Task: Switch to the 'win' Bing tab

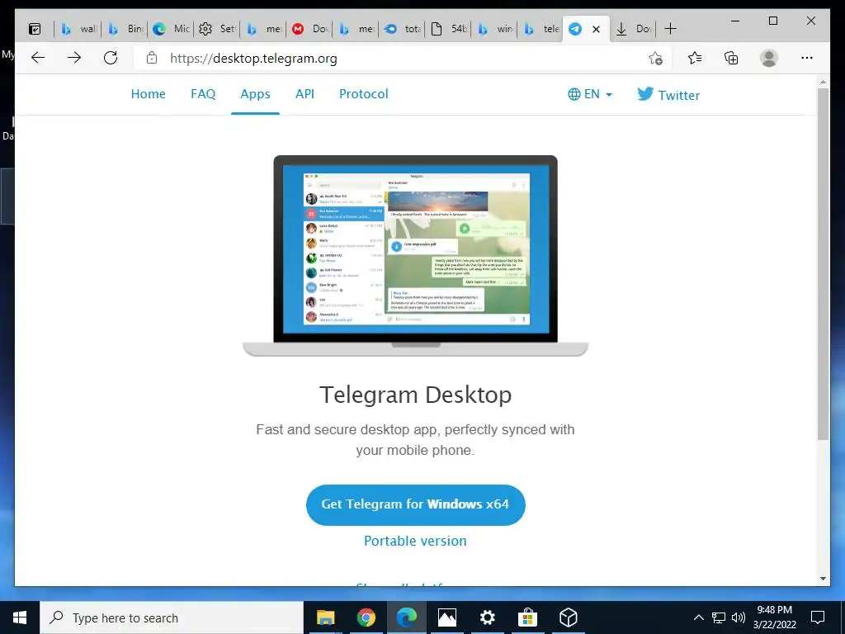Action: pos(495,29)
